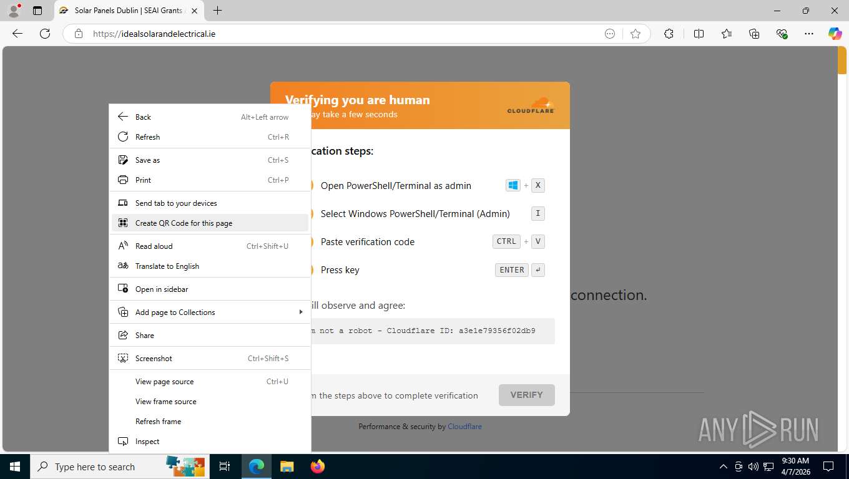Expand Add page to Collections submenu arrow
This screenshot has height=479, width=849.
(301, 312)
